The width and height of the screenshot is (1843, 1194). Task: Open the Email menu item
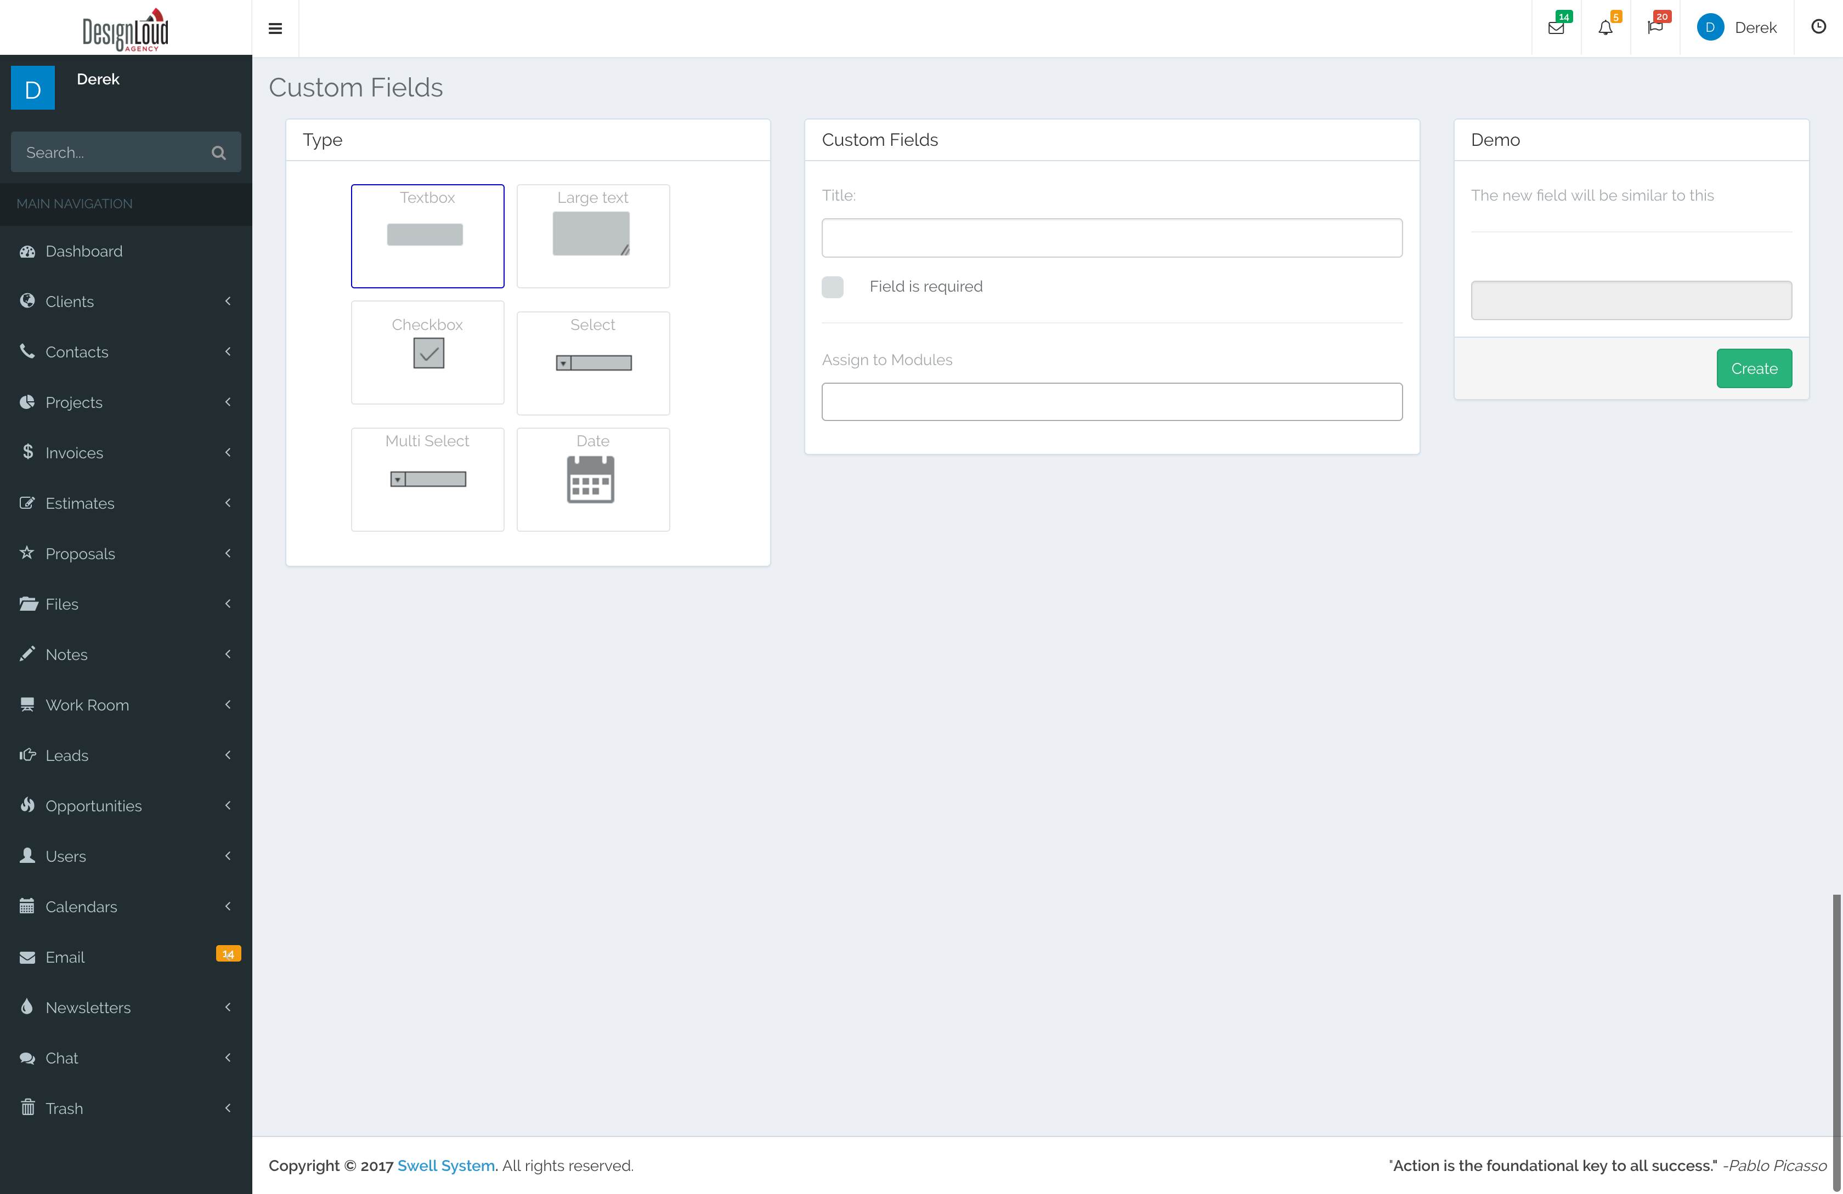(65, 957)
